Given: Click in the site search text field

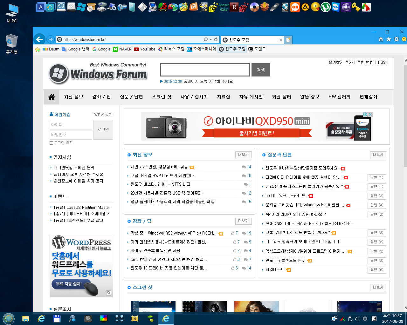Looking at the screenshot, I should pos(205,70).
